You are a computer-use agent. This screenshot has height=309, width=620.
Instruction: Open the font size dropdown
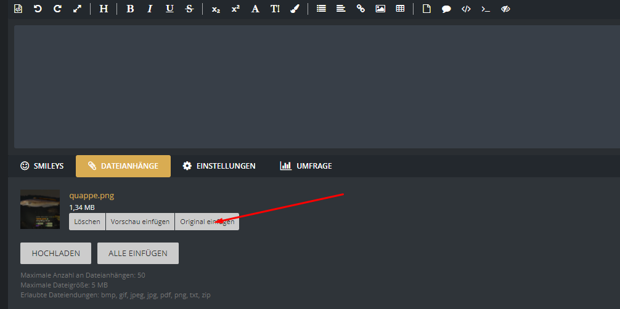275,9
